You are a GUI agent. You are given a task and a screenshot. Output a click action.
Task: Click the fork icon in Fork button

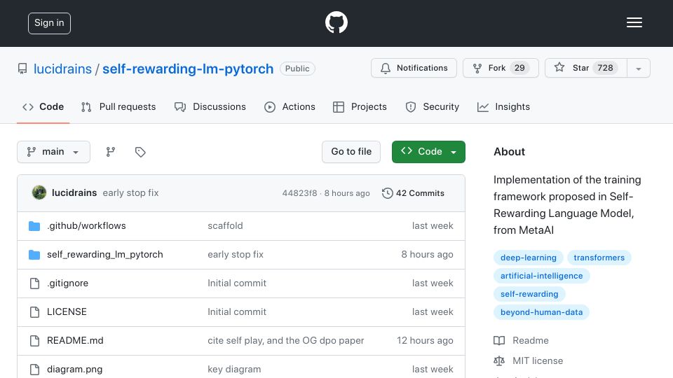(477, 68)
